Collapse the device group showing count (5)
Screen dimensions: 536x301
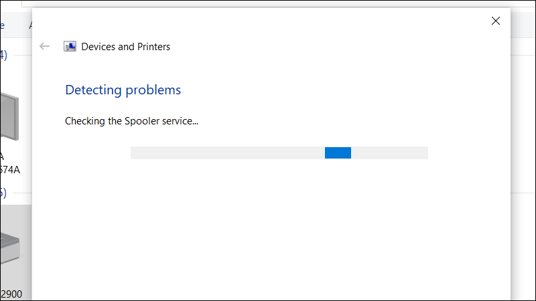[3, 193]
